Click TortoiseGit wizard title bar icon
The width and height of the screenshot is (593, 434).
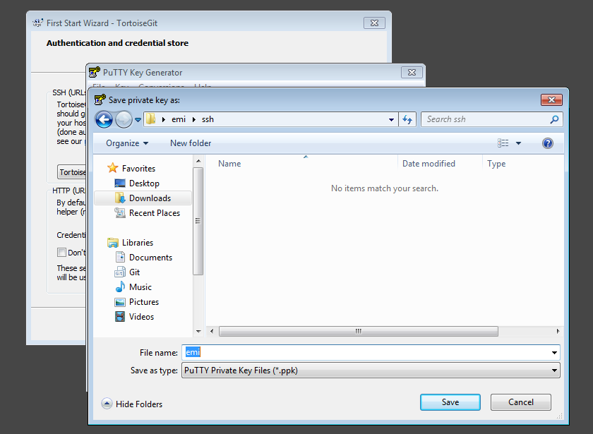click(x=38, y=23)
